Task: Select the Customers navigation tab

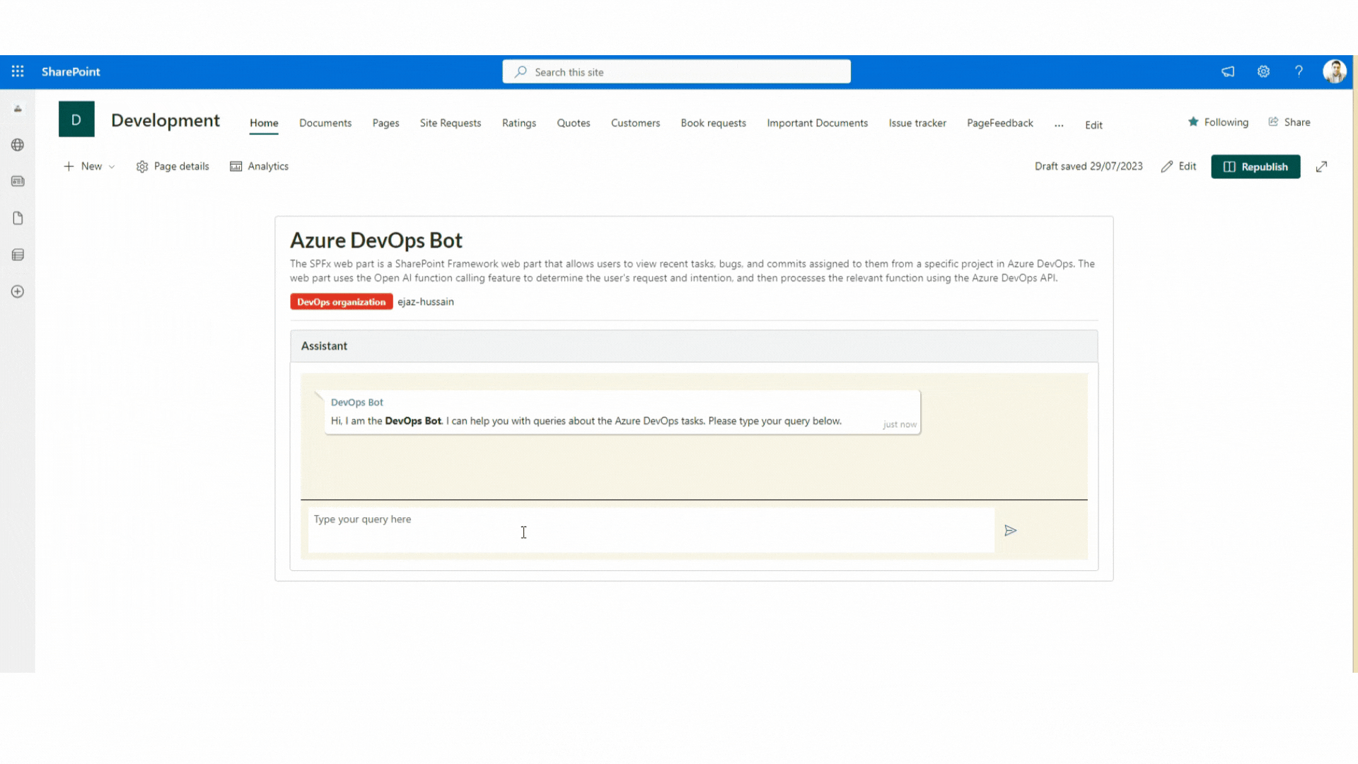Action: [x=635, y=122]
